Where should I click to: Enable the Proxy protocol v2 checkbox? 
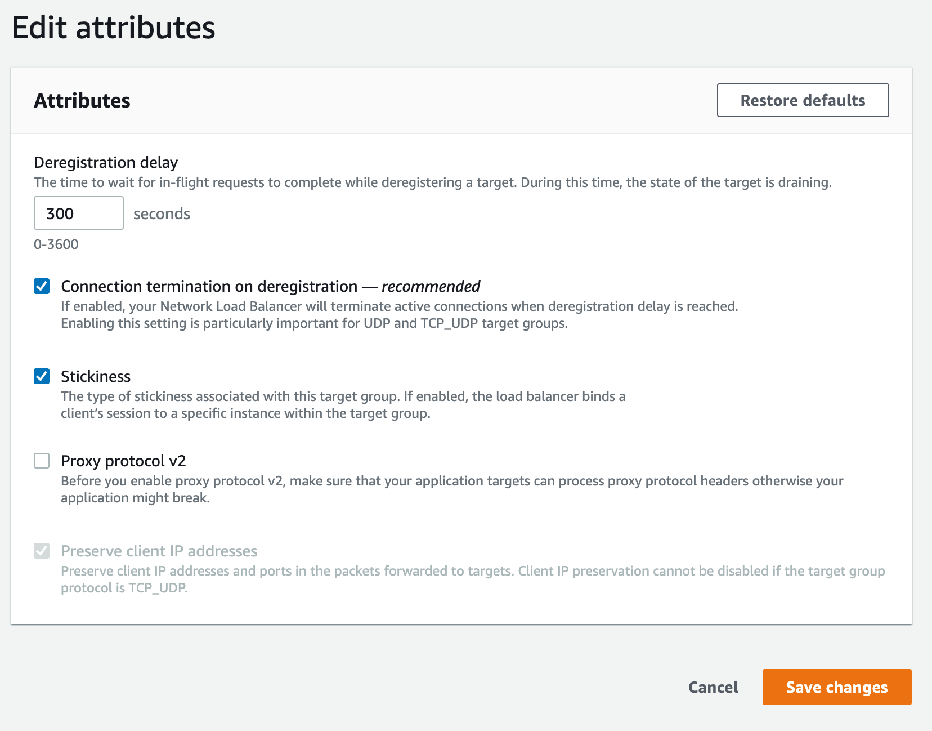click(x=42, y=461)
